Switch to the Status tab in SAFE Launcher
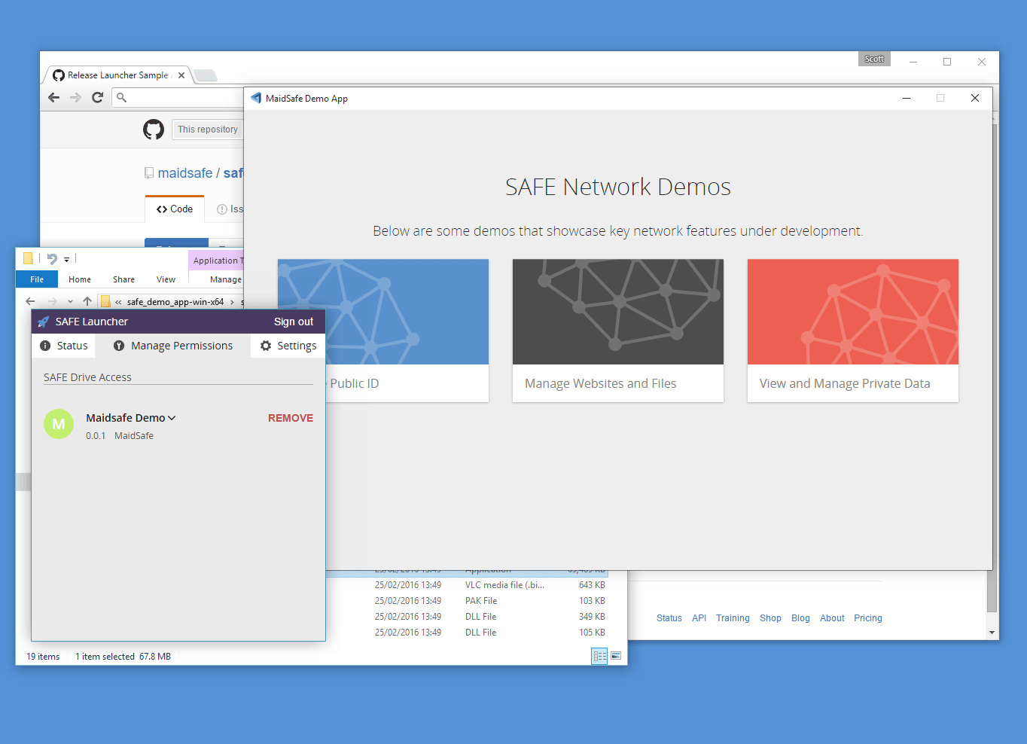1027x744 pixels. (64, 346)
